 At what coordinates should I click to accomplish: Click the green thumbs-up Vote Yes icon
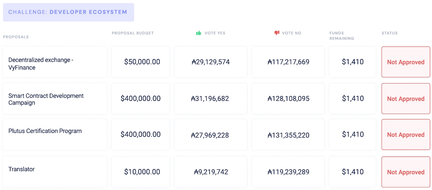pos(199,33)
